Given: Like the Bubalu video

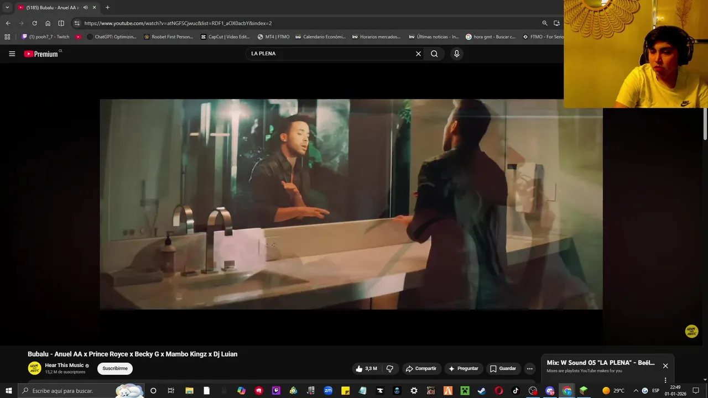Looking at the screenshot, I should click(x=367, y=369).
